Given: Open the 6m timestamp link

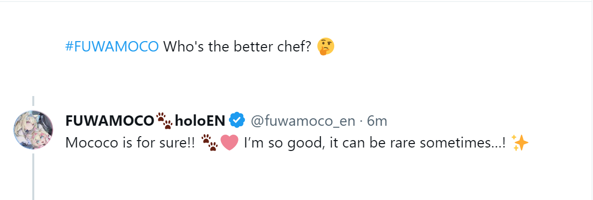Looking at the screenshot, I should [377, 120].
